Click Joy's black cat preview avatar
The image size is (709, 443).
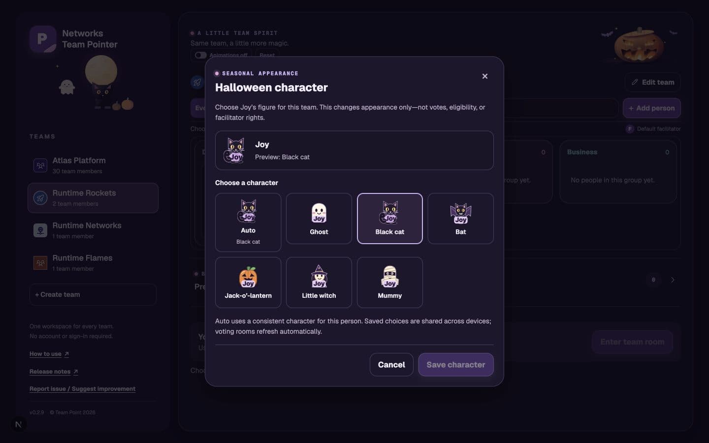click(x=235, y=150)
